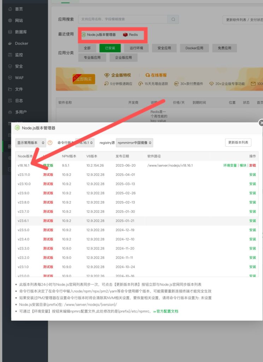Select the 免费应用 category tab
Image resolution: width=263 pixels, height=362 pixels.
[224, 48]
